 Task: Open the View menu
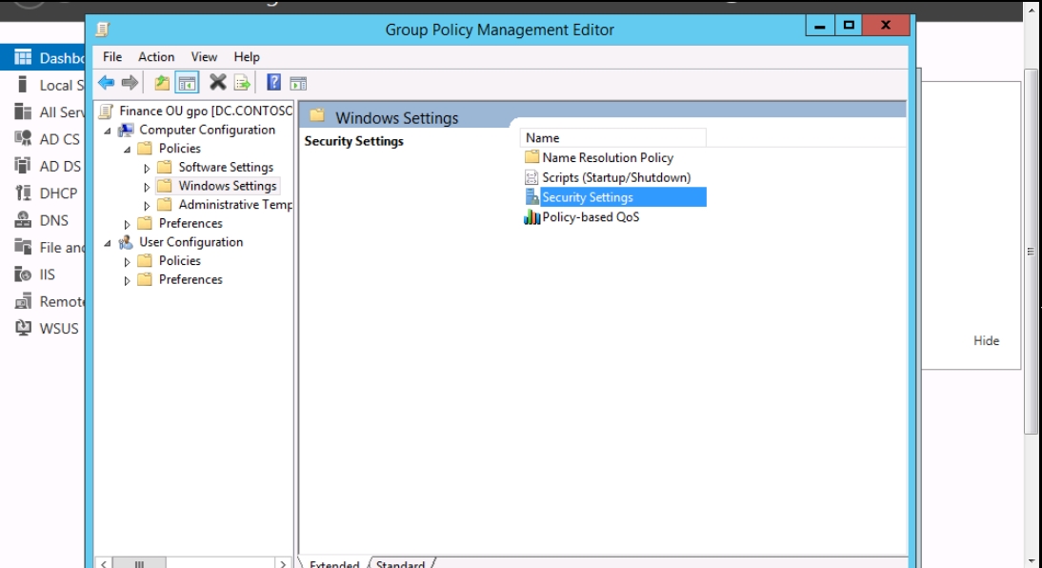pyautogui.click(x=204, y=57)
